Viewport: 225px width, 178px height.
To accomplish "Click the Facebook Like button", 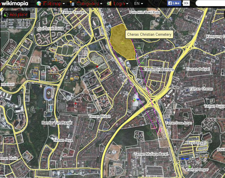I will 174,3.
